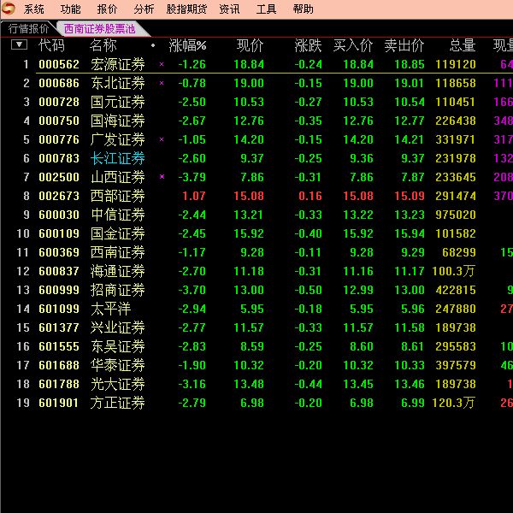513x513 pixels.
Task: Sort by the 现价 column header
Action: tap(250, 45)
